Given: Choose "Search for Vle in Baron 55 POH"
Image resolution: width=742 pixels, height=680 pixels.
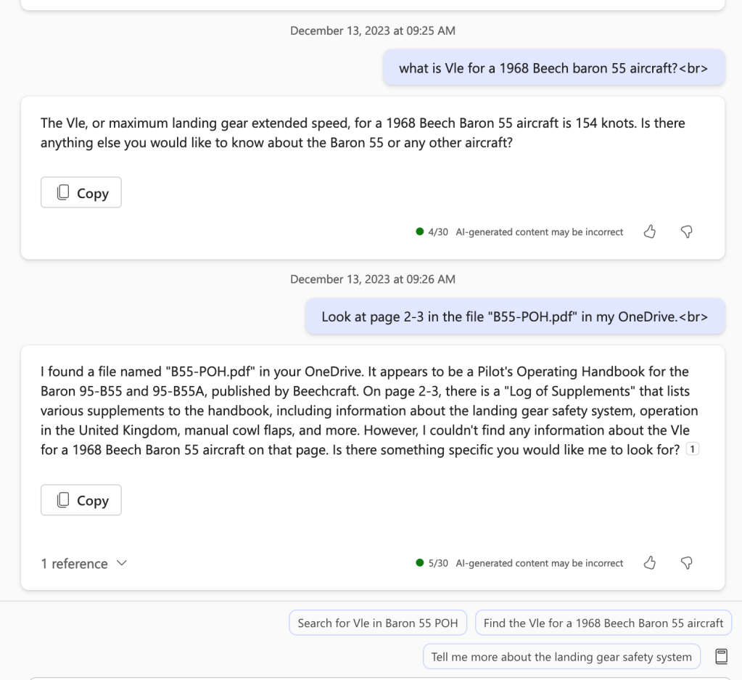Looking at the screenshot, I should (378, 623).
